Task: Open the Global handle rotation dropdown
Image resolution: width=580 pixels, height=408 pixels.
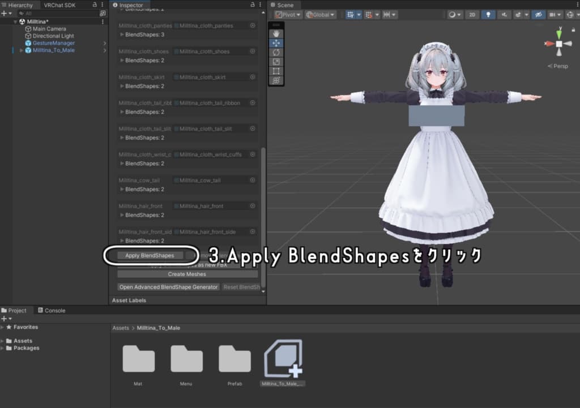Action: click(321, 15)
